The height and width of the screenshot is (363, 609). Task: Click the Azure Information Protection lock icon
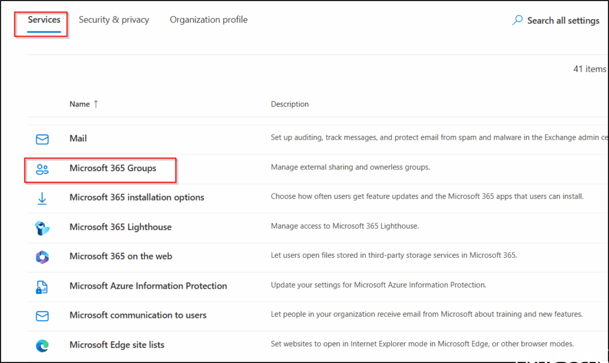point(42,286)
